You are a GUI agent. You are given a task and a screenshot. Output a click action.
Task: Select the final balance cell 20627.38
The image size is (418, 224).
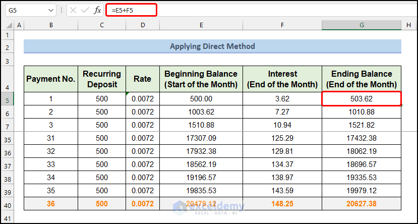point(361,204)
